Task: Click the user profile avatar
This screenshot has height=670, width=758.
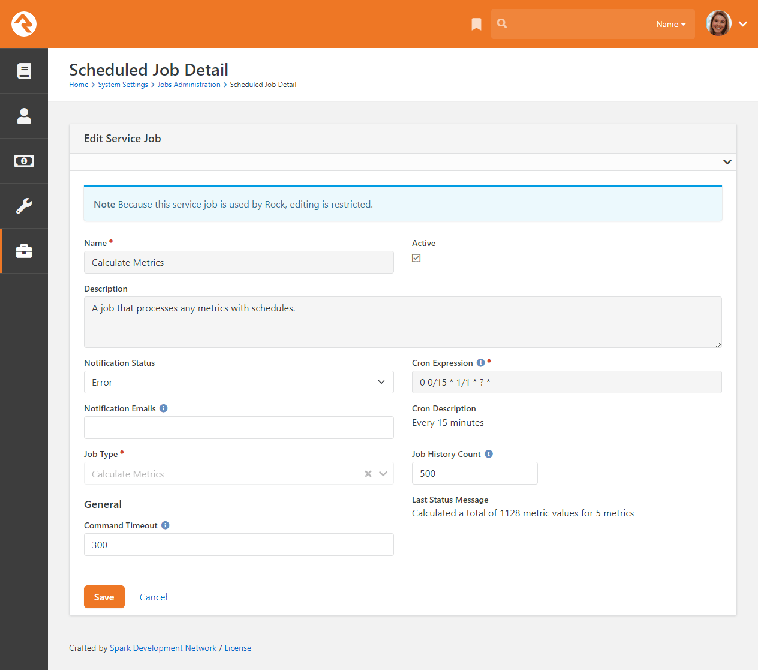Action: [718, 23]
